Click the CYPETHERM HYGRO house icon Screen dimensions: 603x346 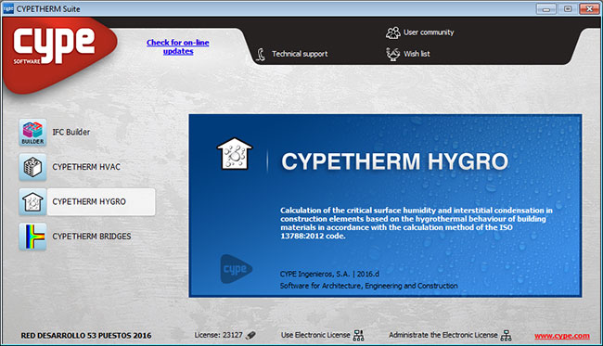(32, 202)
